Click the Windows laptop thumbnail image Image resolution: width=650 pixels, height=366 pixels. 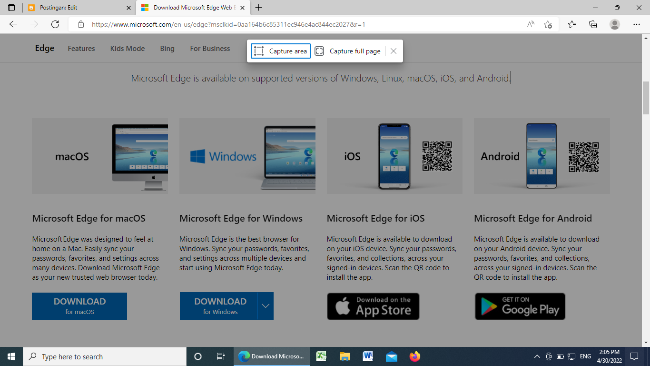[247, 156]
